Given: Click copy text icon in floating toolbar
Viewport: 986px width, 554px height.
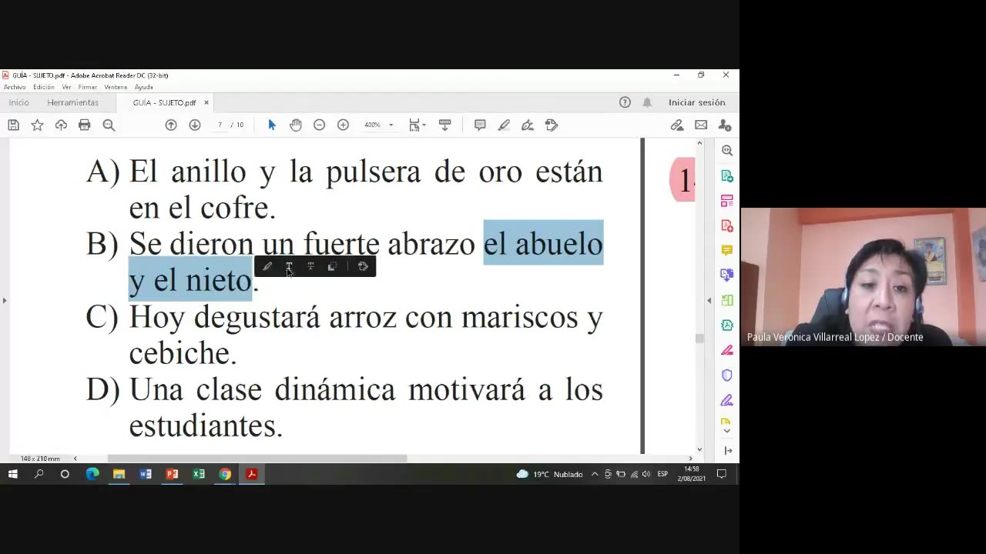Looking at the screenshot, I should (332, 266).
